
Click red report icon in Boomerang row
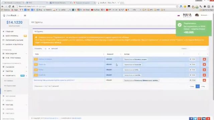(x=204, y=80)
